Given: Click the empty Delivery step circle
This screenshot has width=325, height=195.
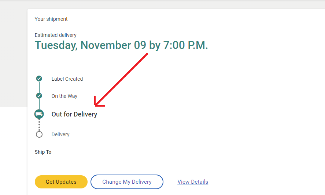Looking at the screenshot, I should click(x=39, y=134).
